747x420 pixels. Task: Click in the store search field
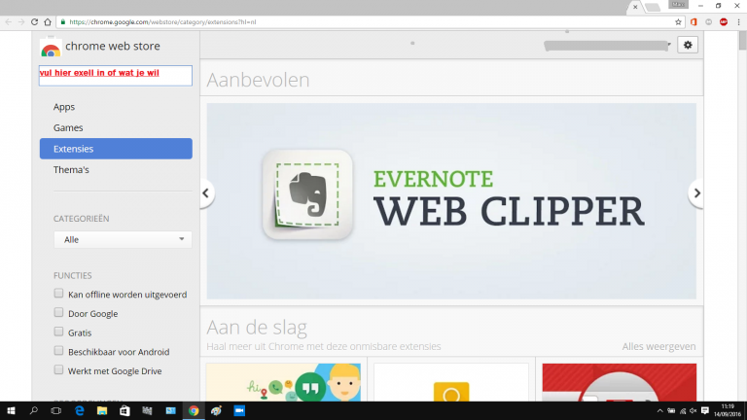[x=116, y=76]
